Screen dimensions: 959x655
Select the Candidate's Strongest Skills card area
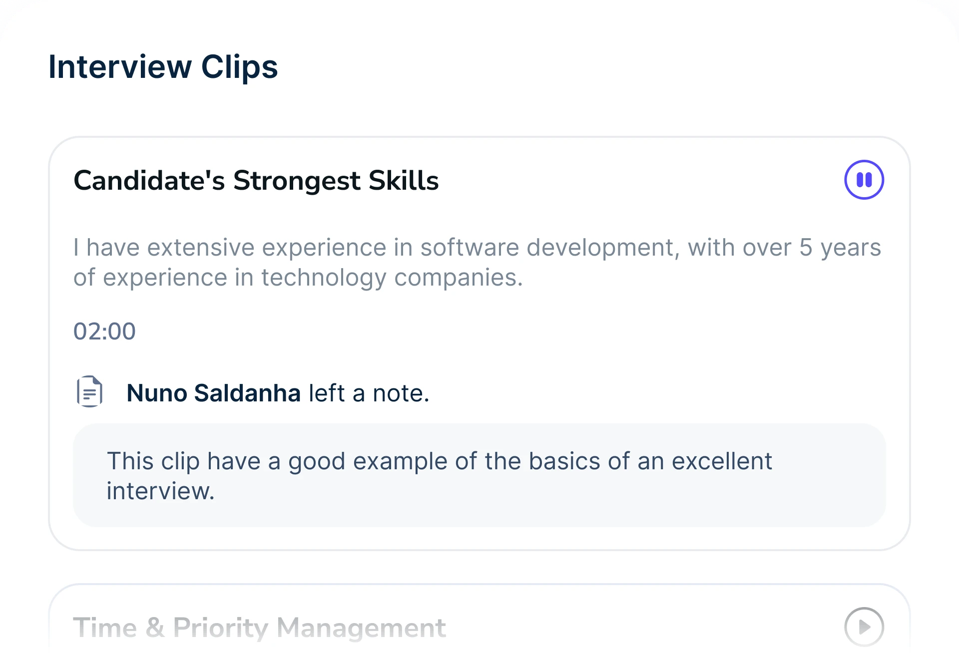(x=479, y=343)
